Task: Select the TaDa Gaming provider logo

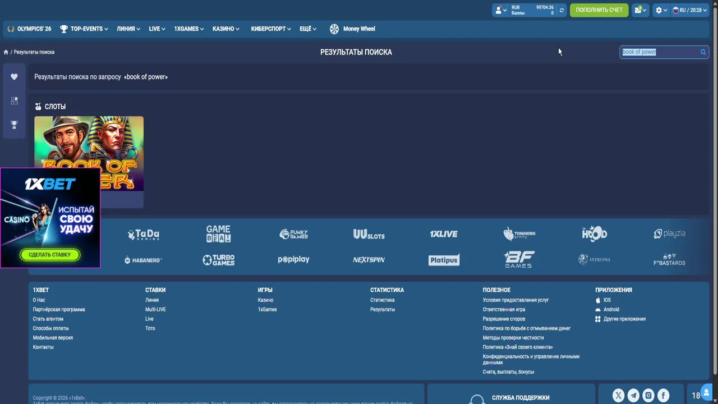Action: (144, 235)
